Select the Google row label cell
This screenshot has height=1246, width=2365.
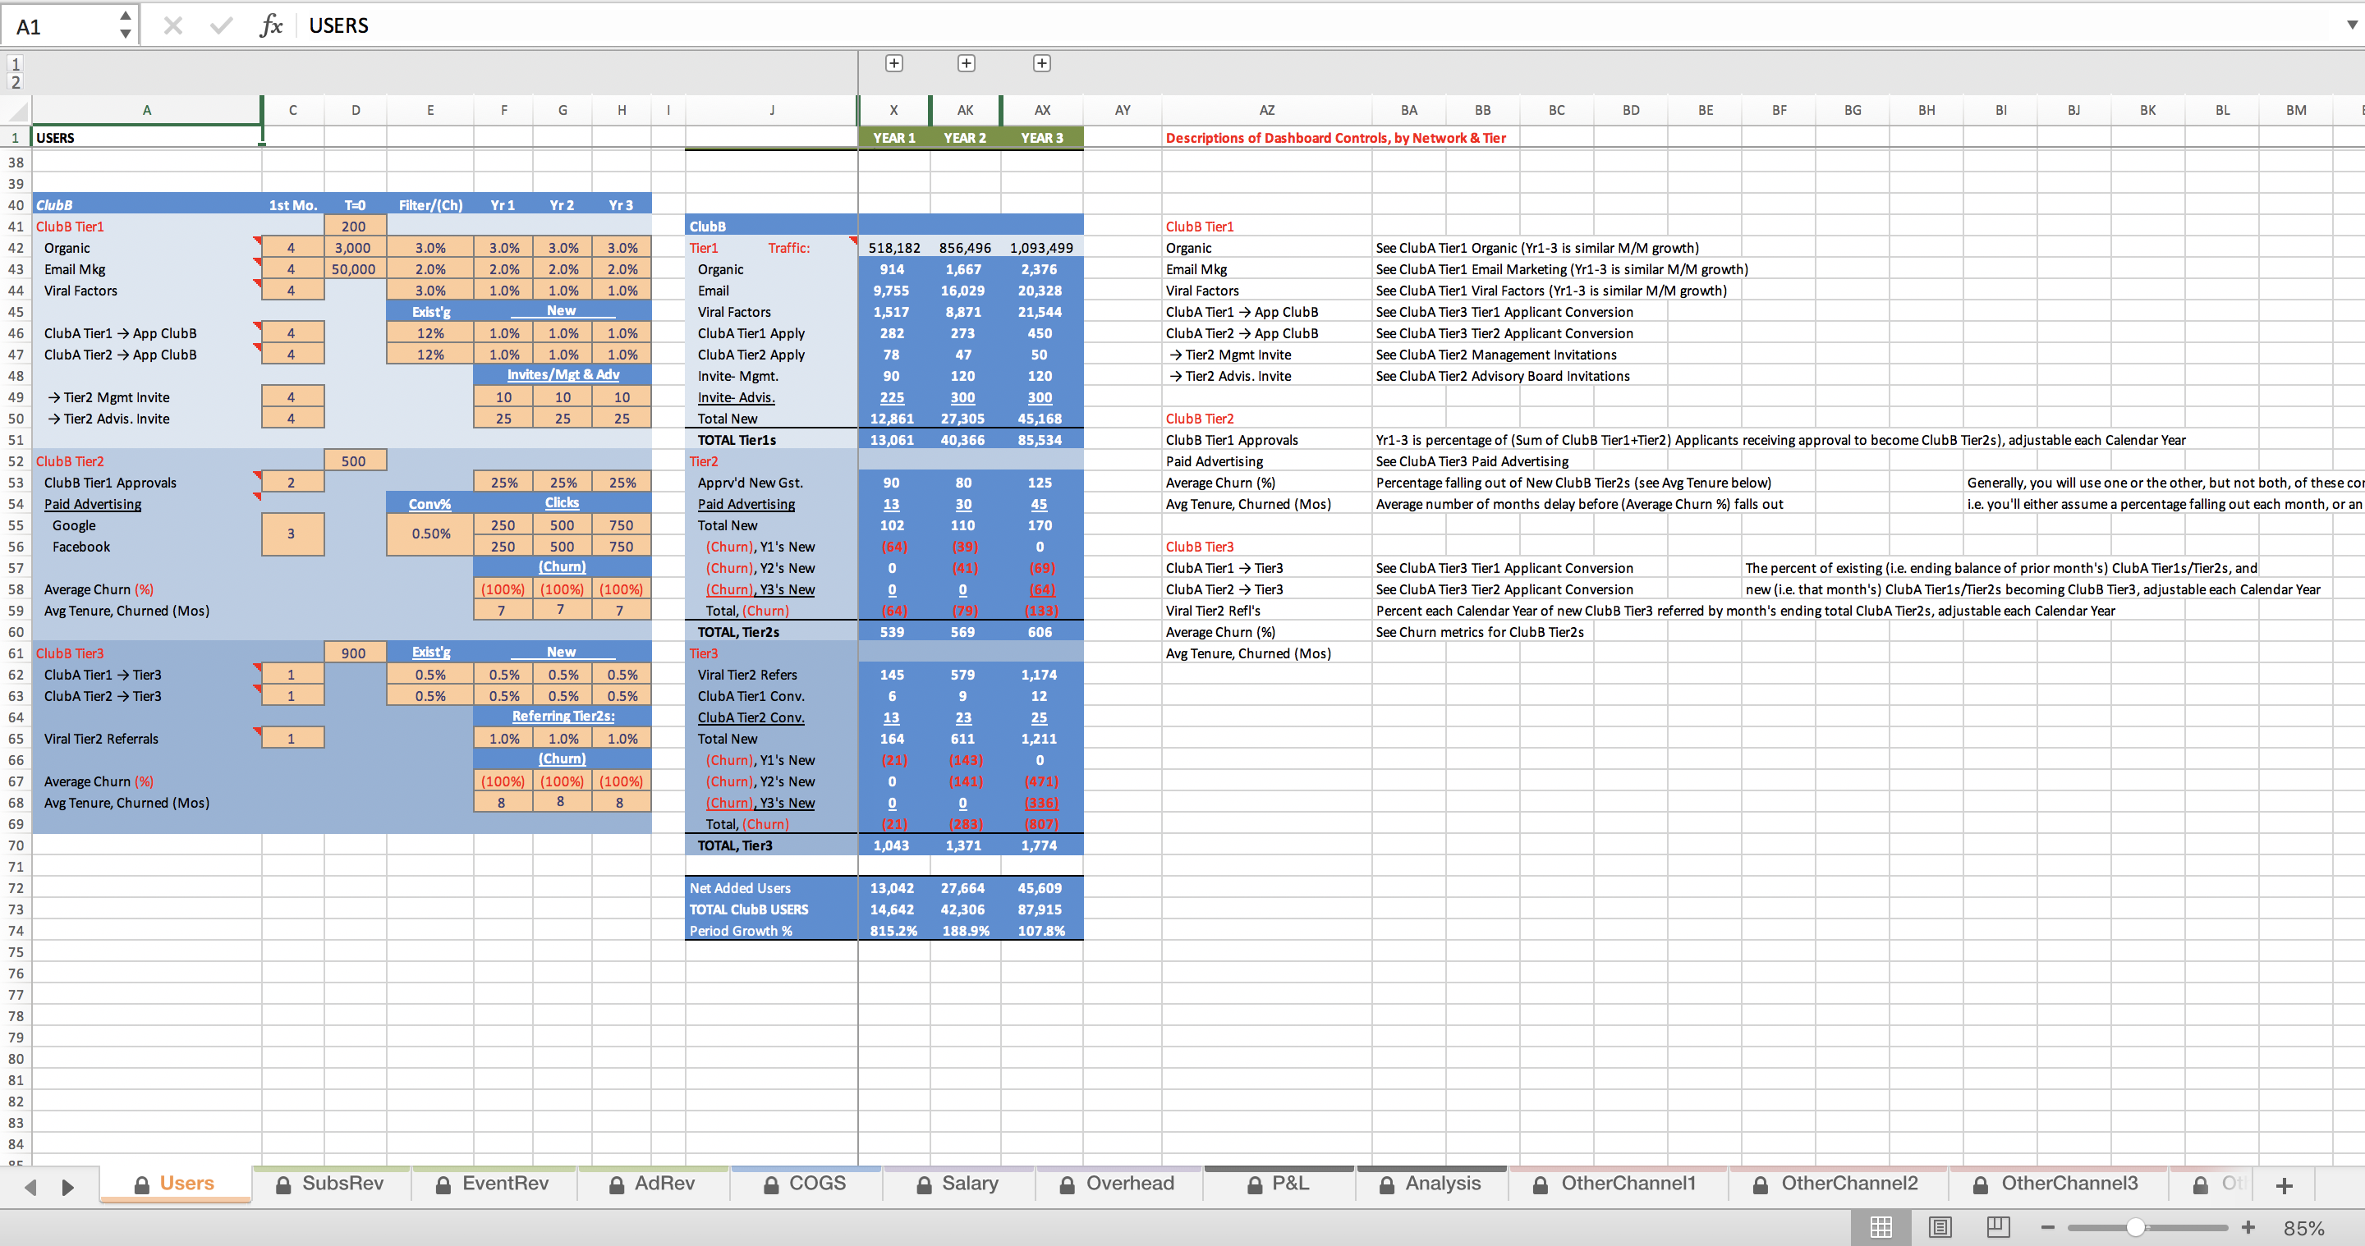click(147, 526)
